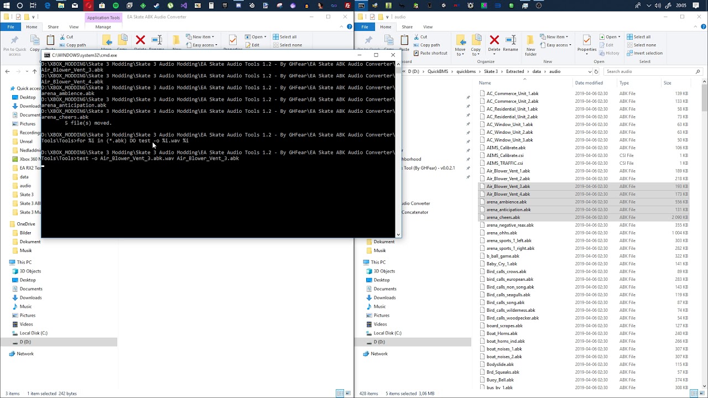
Task: Click the taskbar volume icon
Action: (x=657, y=6)
